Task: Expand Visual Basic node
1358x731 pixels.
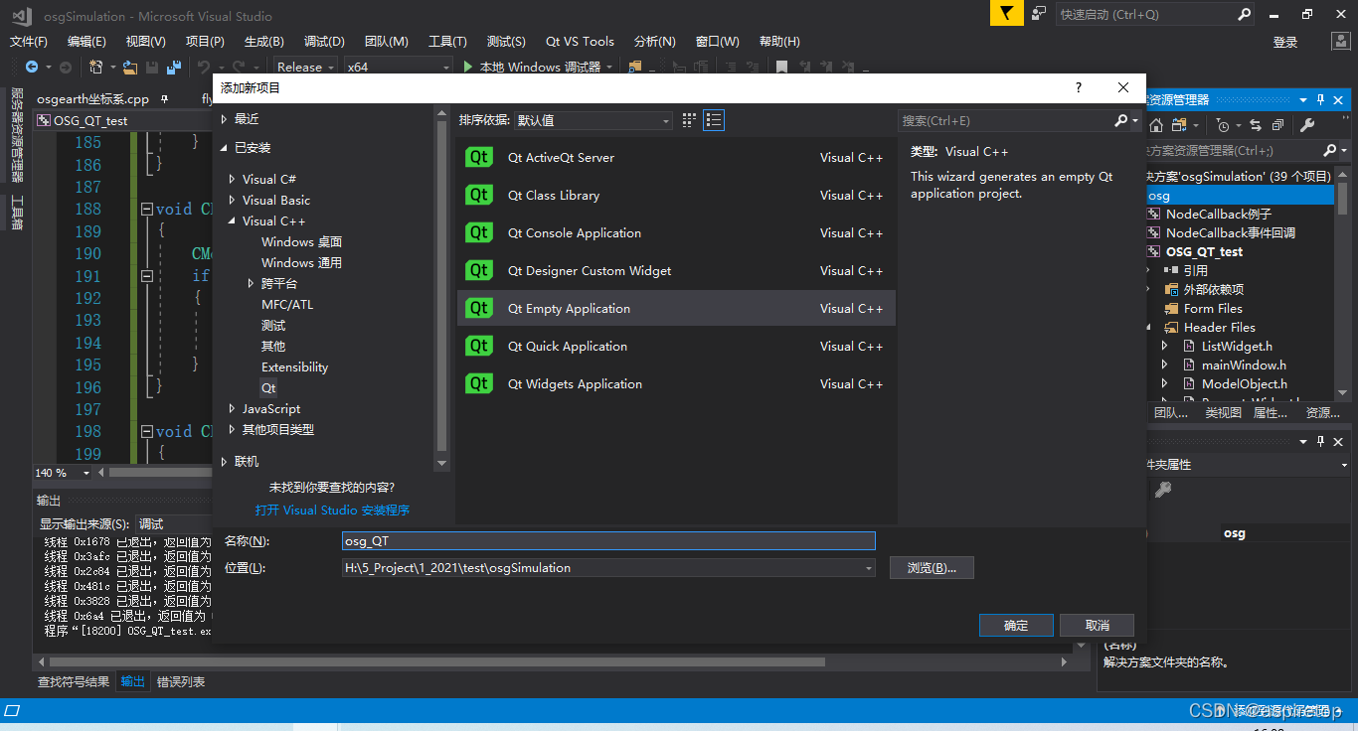Action: click(232, 201)
